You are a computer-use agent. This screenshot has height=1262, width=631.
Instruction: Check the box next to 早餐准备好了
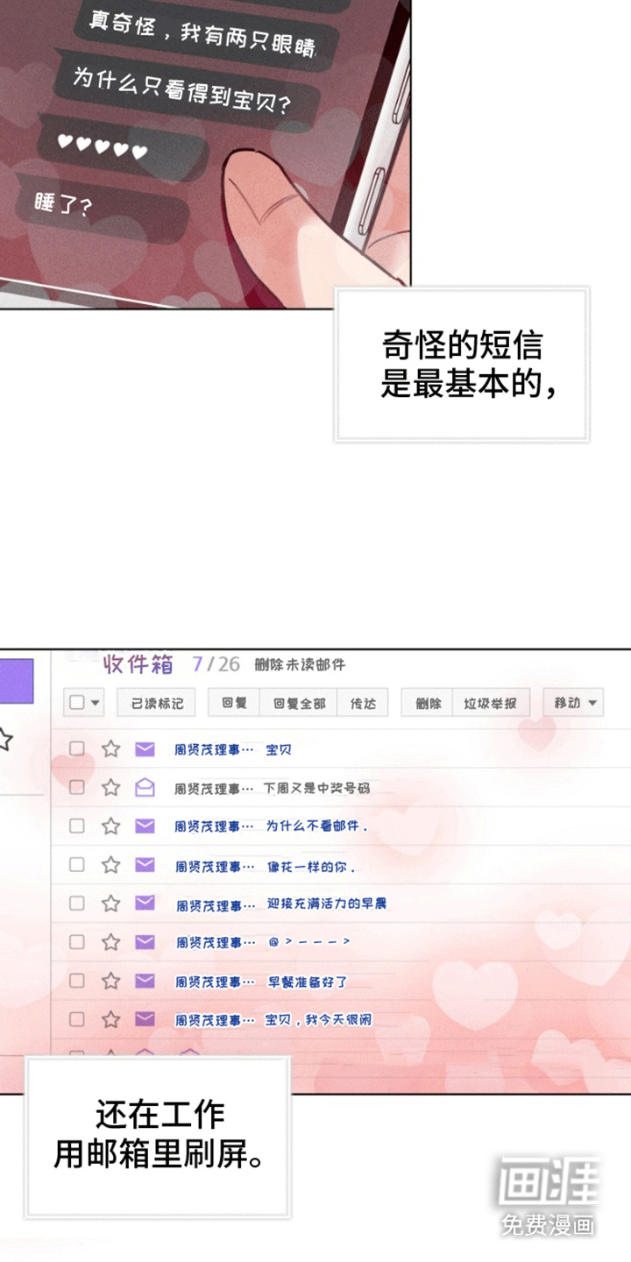(77, 981)
